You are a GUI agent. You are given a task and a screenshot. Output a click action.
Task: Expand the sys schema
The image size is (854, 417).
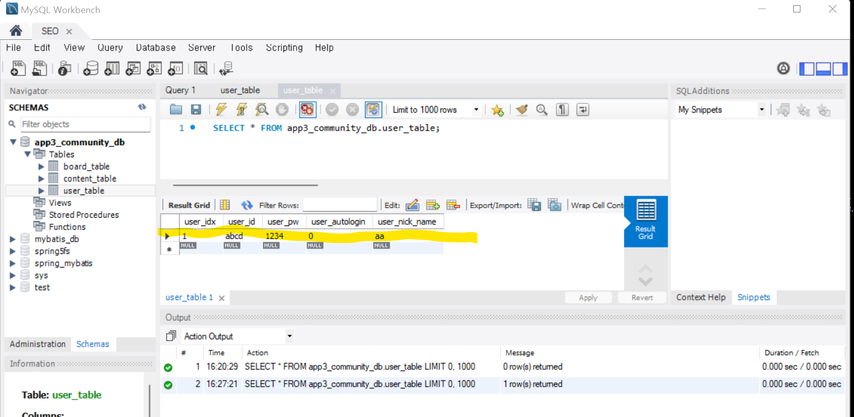pyautogui.click(x=13, y=275)
